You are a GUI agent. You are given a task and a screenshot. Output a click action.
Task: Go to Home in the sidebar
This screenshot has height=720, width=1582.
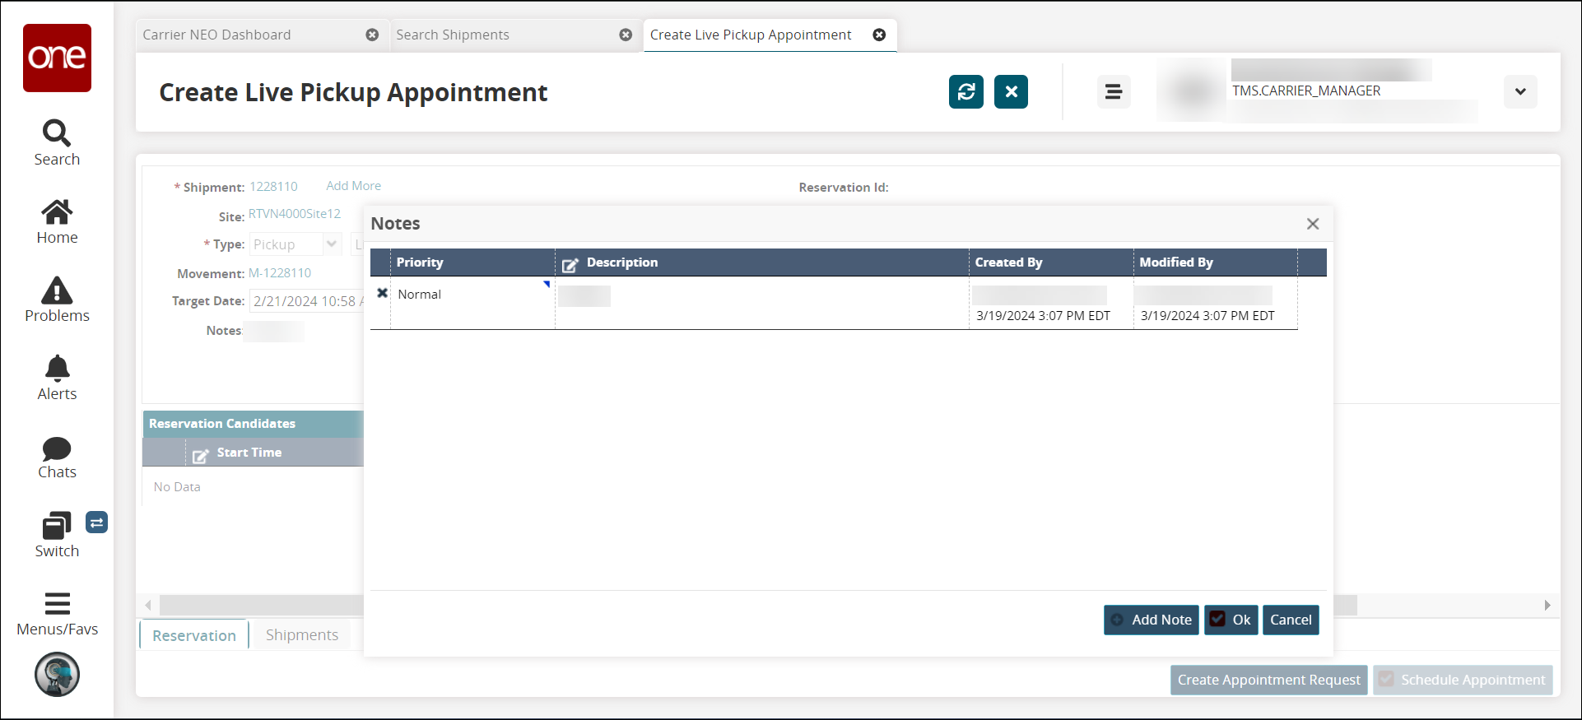click(x=57, y=222)
